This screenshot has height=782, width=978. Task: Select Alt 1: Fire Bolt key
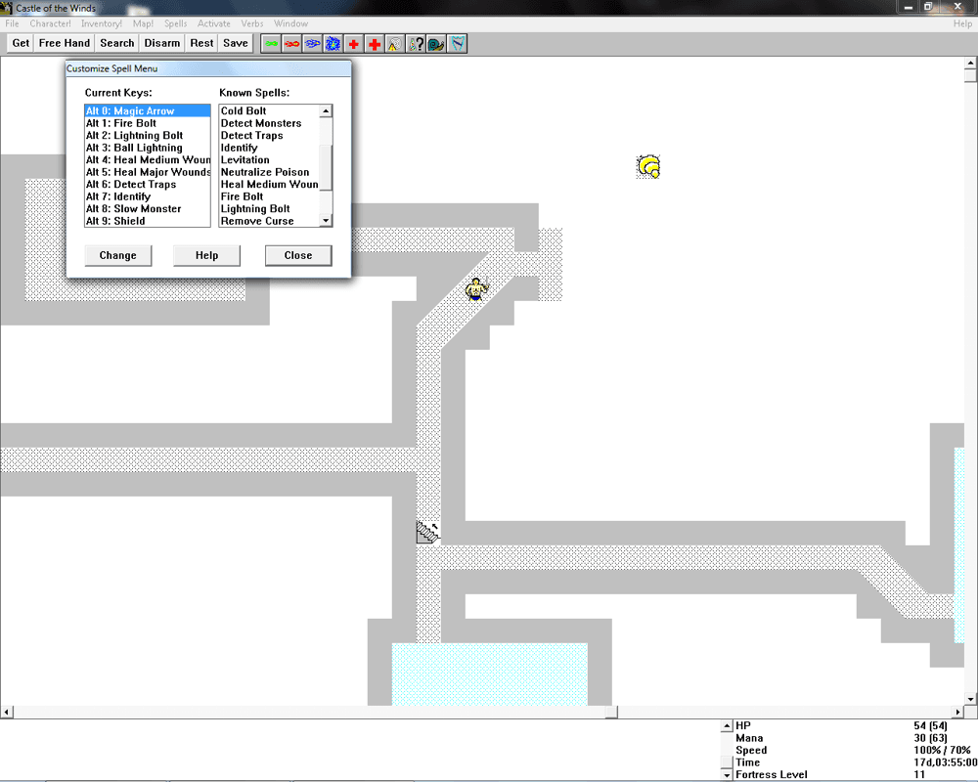(148, 123)
